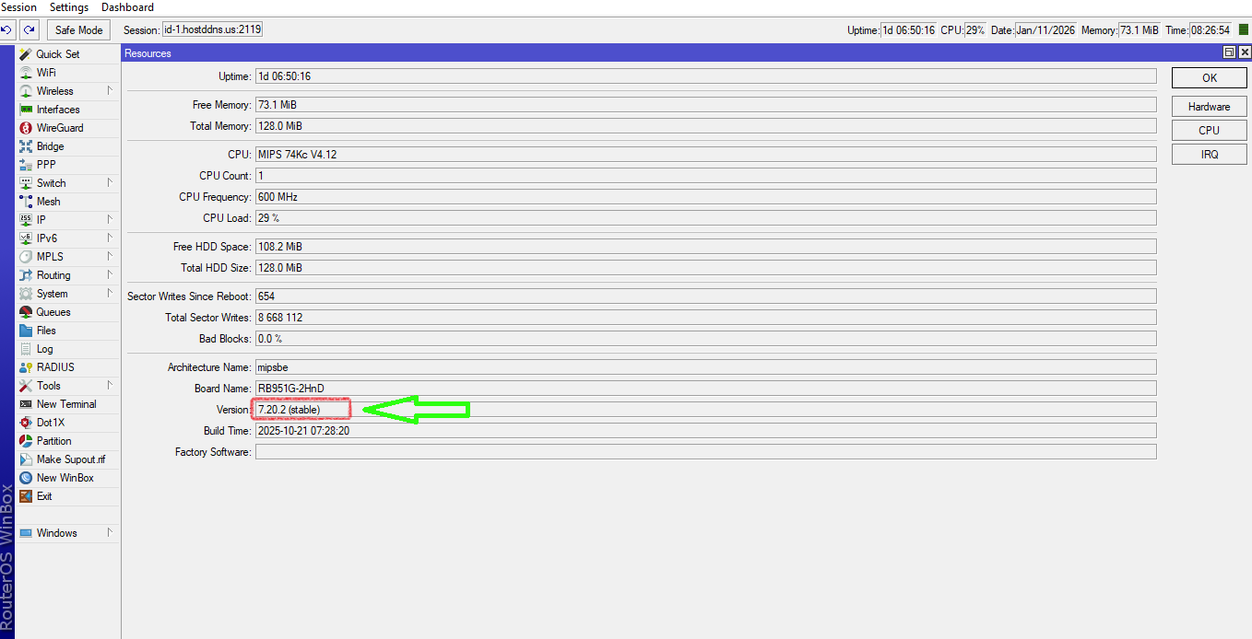Click the Undo arrow in toolbar

click(x=6, y=30)
